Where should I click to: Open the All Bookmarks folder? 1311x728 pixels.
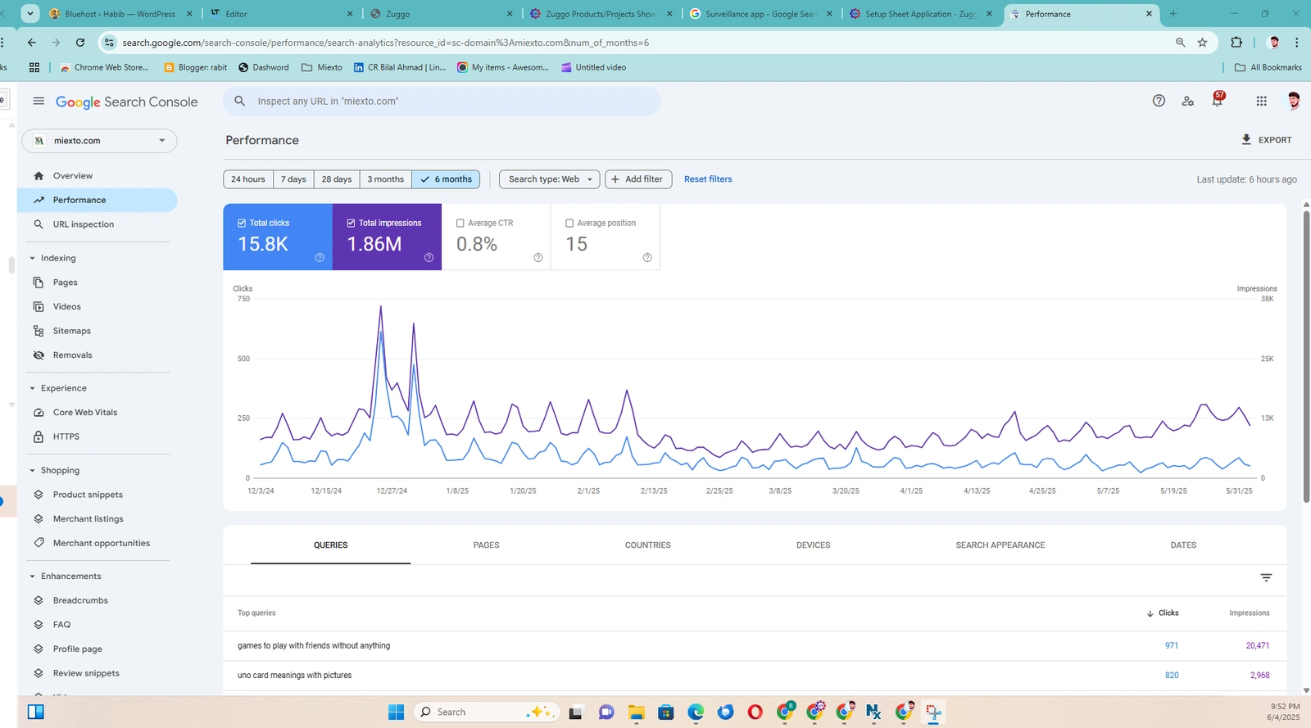1268,67
